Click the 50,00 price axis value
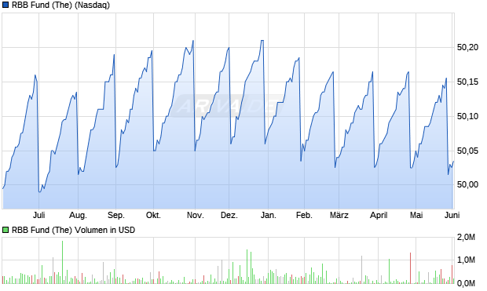Image resolution: width=487 pixels, height=291 pixels. pyautogui.click(x=467, y=184)
